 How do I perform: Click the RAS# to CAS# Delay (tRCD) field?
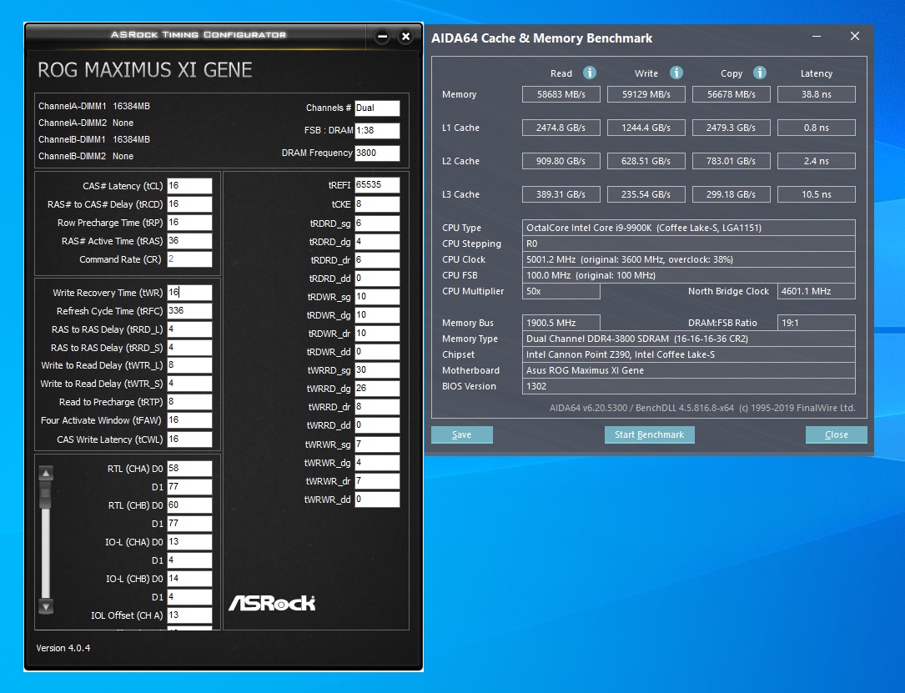[x=189, y=204]
